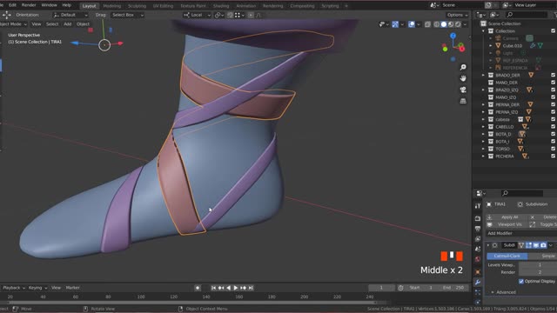Toggle PECHERA collection checkbox
This screenshot has width=557, height=313.
554,156
